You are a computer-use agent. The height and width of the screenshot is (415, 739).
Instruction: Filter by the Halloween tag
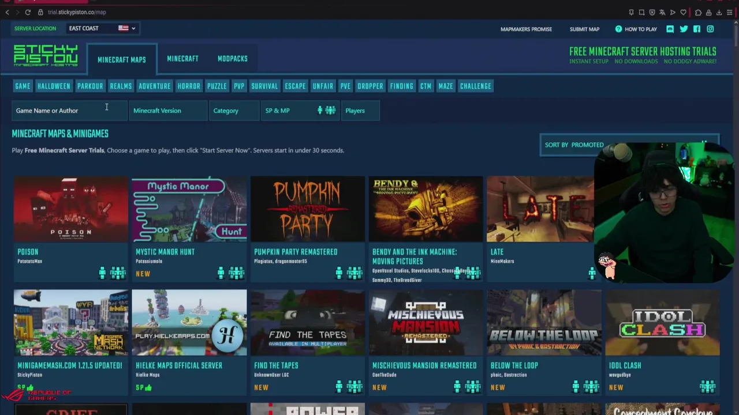click(x=54, y=86)
